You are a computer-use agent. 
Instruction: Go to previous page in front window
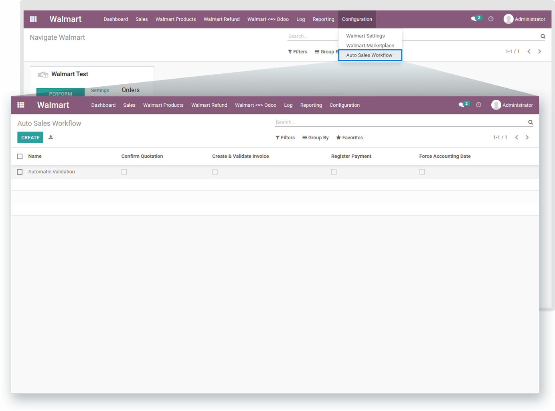pos(517,137)
